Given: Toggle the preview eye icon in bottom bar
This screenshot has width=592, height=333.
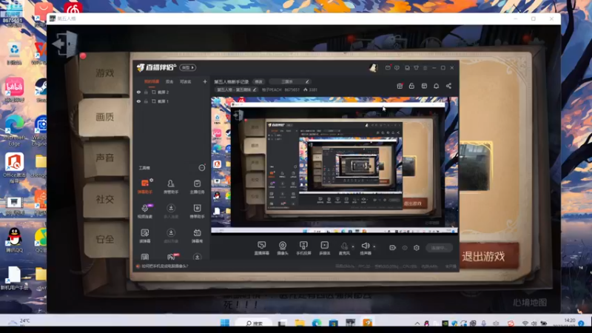Looking at the screenshot, I should [x=405, y=248].
